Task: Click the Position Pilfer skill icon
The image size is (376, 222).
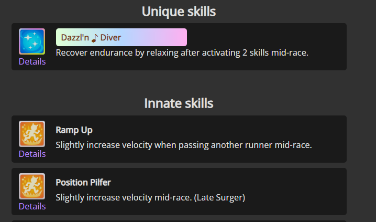Action: pos(32,186)
